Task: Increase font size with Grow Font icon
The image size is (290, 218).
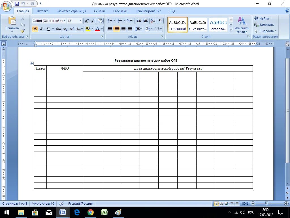Action: point(86,21)
